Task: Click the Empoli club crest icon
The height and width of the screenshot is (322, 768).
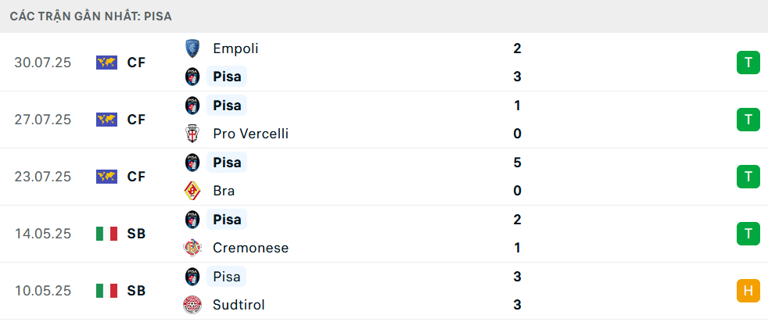Action: click(x=192, y=48)
